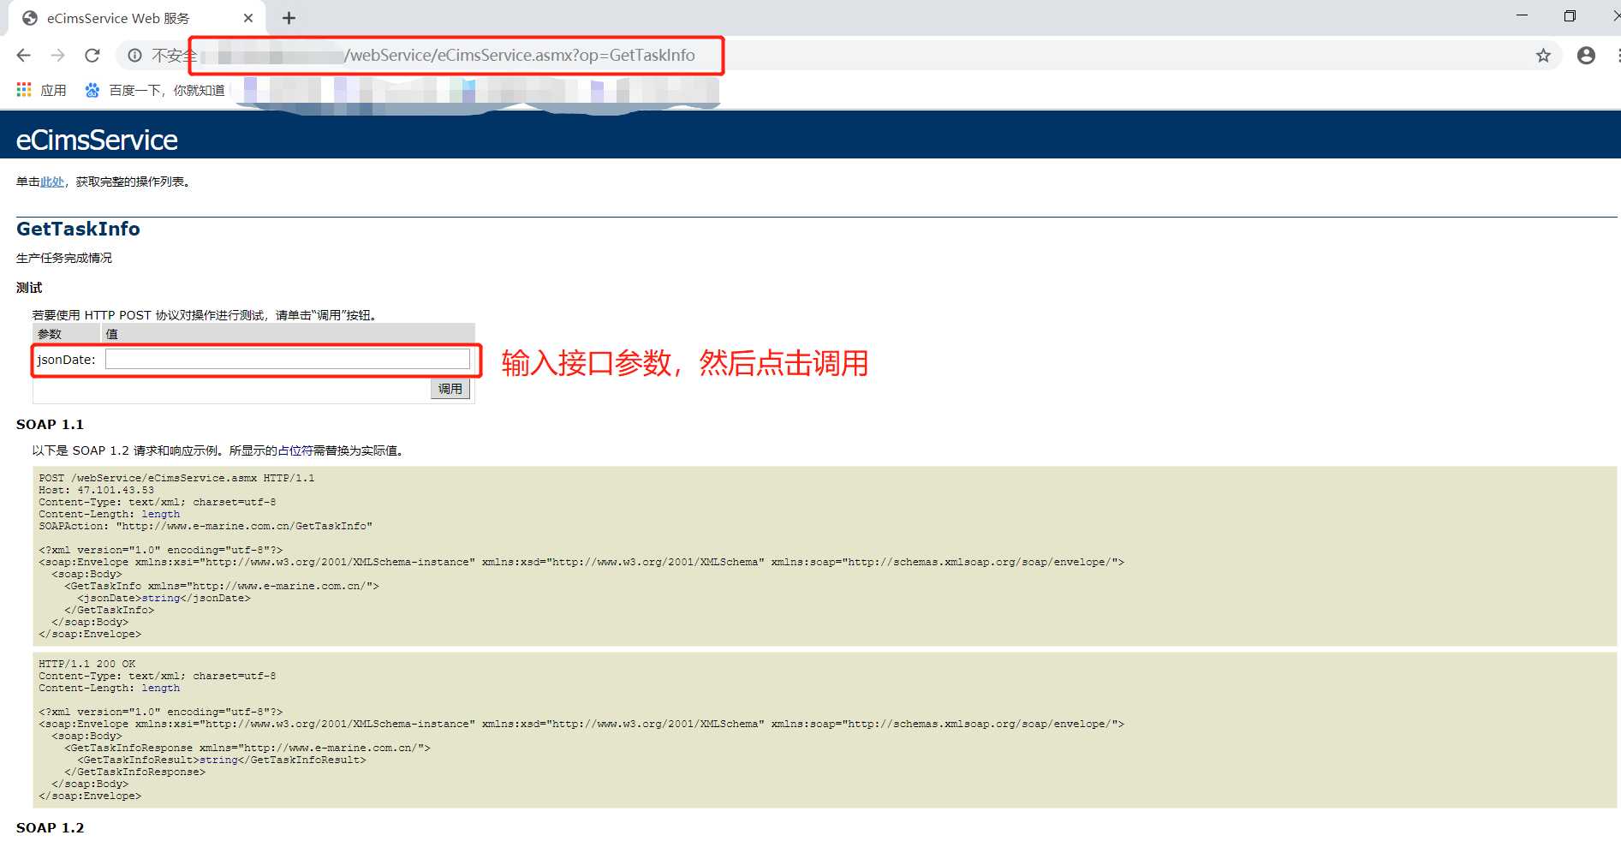Go forward to the next page
The image size is (1621, 847).
click(x=57, y=56)
